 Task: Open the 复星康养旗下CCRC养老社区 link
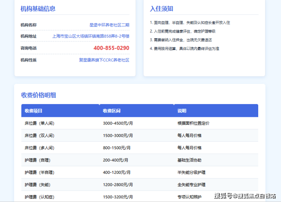[104, 60]
